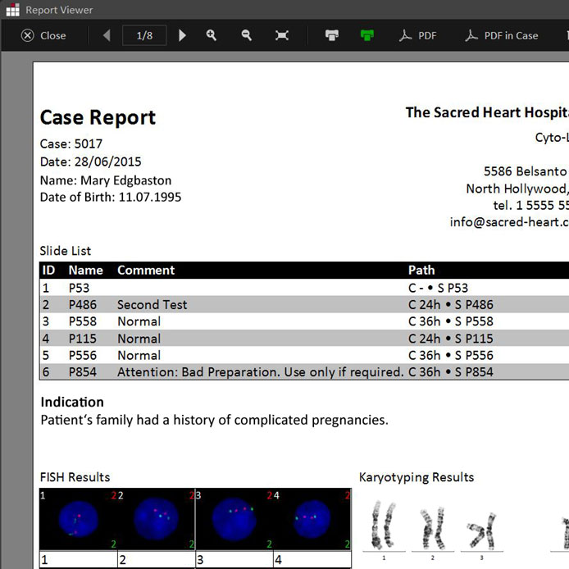
Task: Click the page number field 1/8
Action: (x=144, y=35)
